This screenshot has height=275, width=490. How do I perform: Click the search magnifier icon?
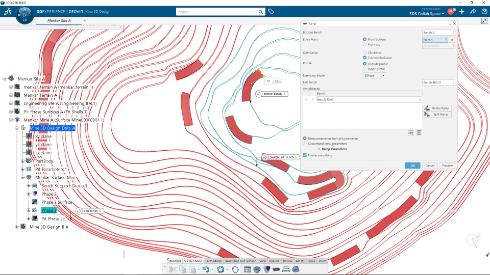click(261, 12)
